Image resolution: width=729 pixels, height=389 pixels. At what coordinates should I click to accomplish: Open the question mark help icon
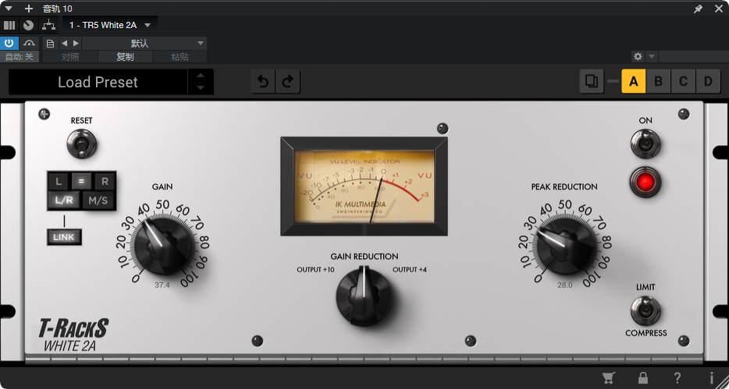(x=677, y=378)
